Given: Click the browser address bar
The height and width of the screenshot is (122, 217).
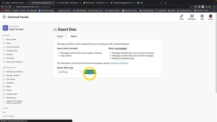Looking at the screenshot, I should pyautogui.click(x=101, y=7).
